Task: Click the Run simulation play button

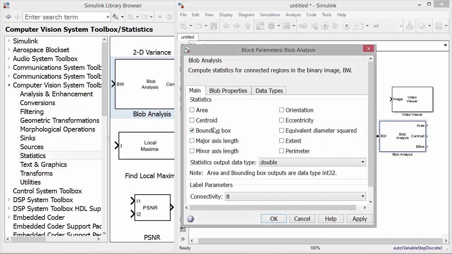Action: pyautogui.click(x=325, y=26)
